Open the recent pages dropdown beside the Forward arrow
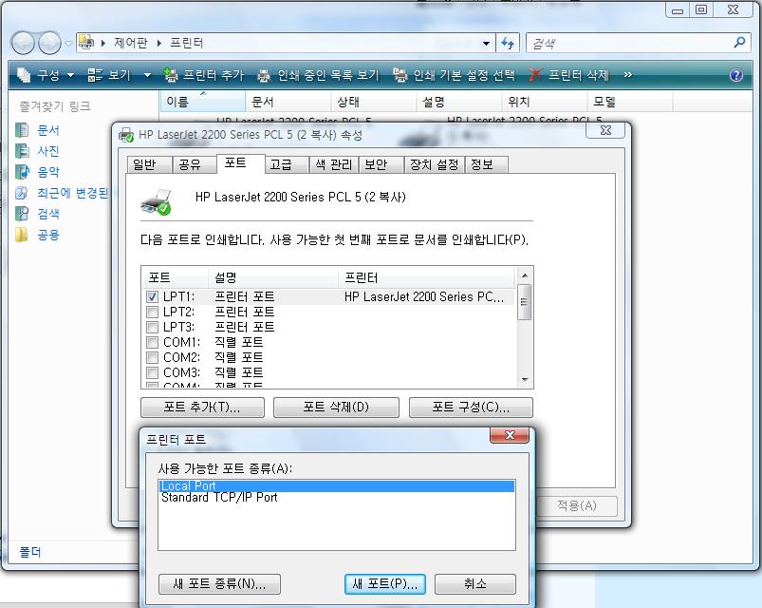The width and height of the screenshot is (762, 608). tap(68, 44)
